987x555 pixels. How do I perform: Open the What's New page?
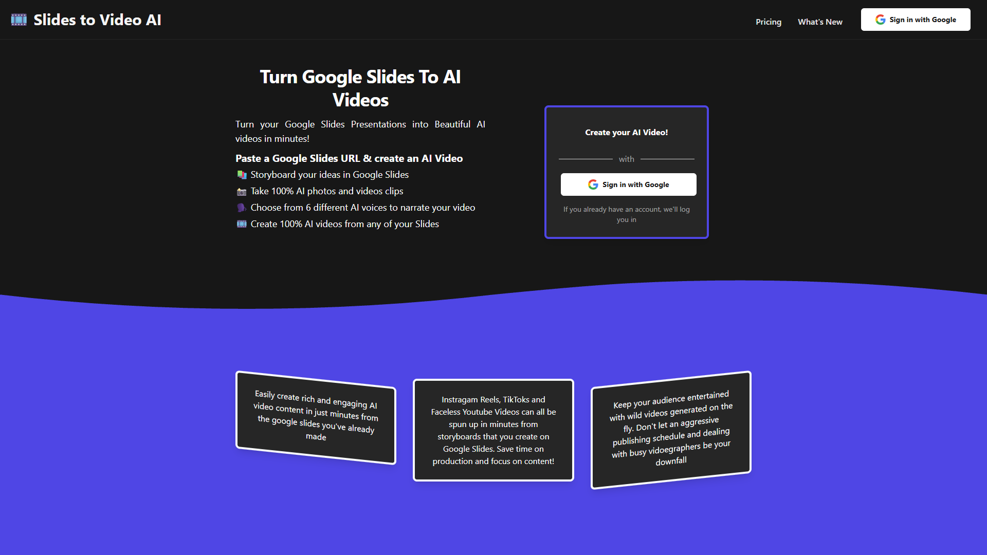coord(820,22)
